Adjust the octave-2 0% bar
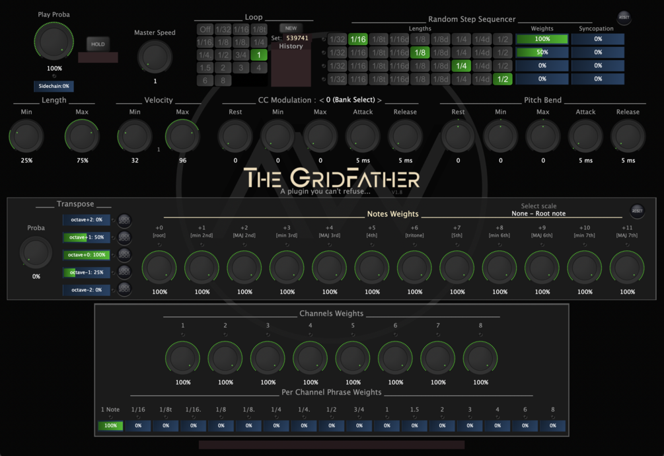This screenshot has width=664, height=456. (x=87, y=290)
